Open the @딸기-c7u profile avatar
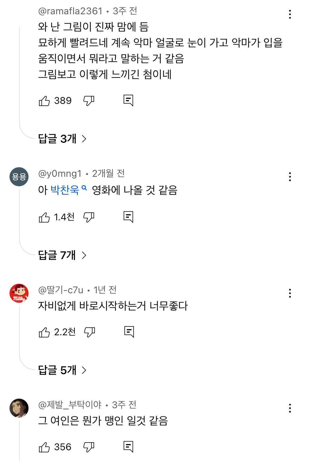The image size is (309, 461). click(x=19, y=293)
